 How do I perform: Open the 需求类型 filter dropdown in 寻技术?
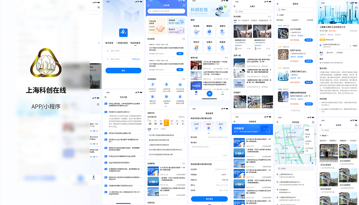click(x=280, y=20)
